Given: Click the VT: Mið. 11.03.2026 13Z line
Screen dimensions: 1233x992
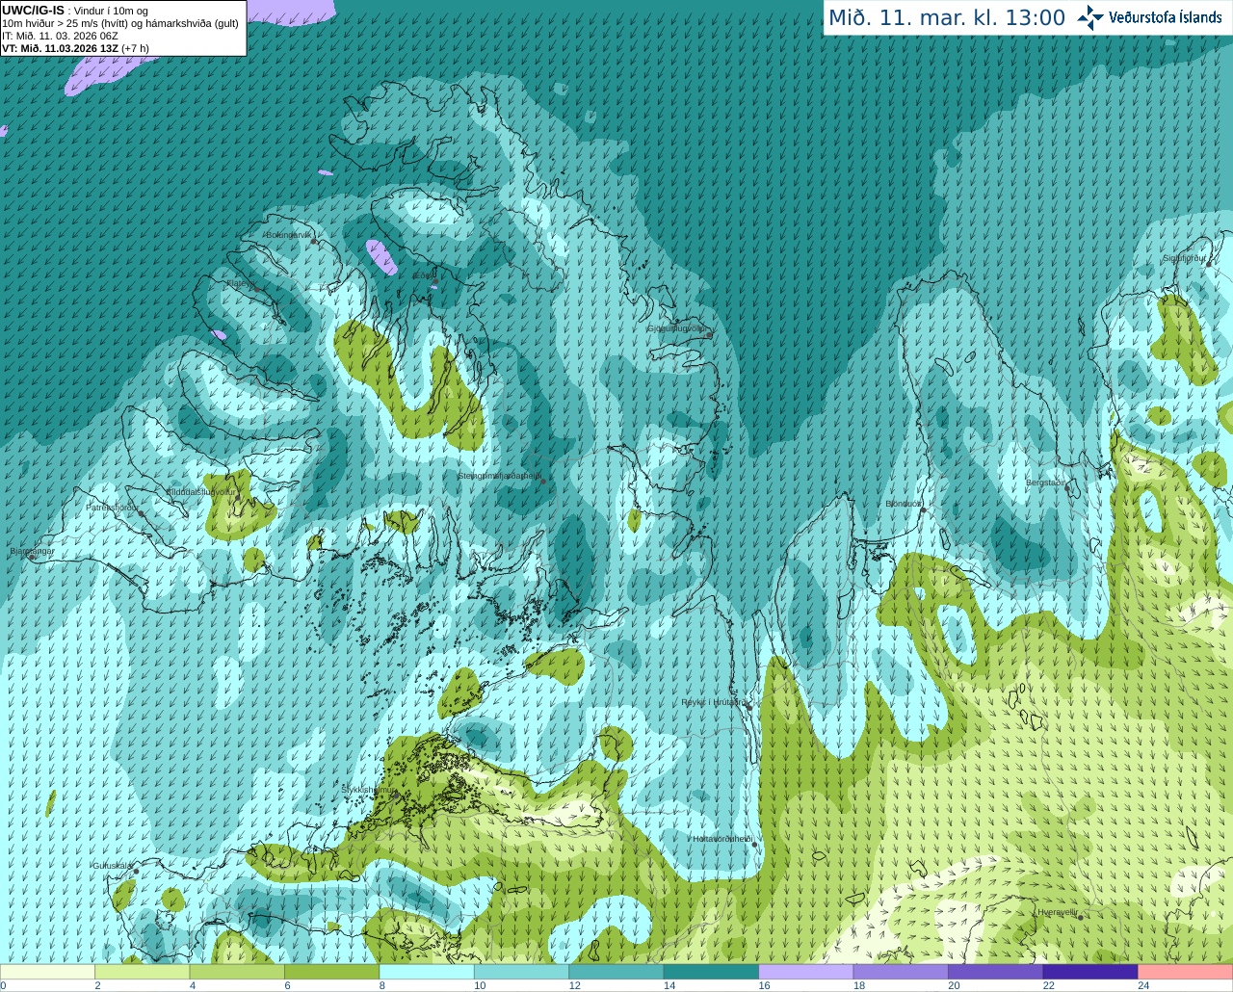Looking at the screenshot, I should point(60,48).
